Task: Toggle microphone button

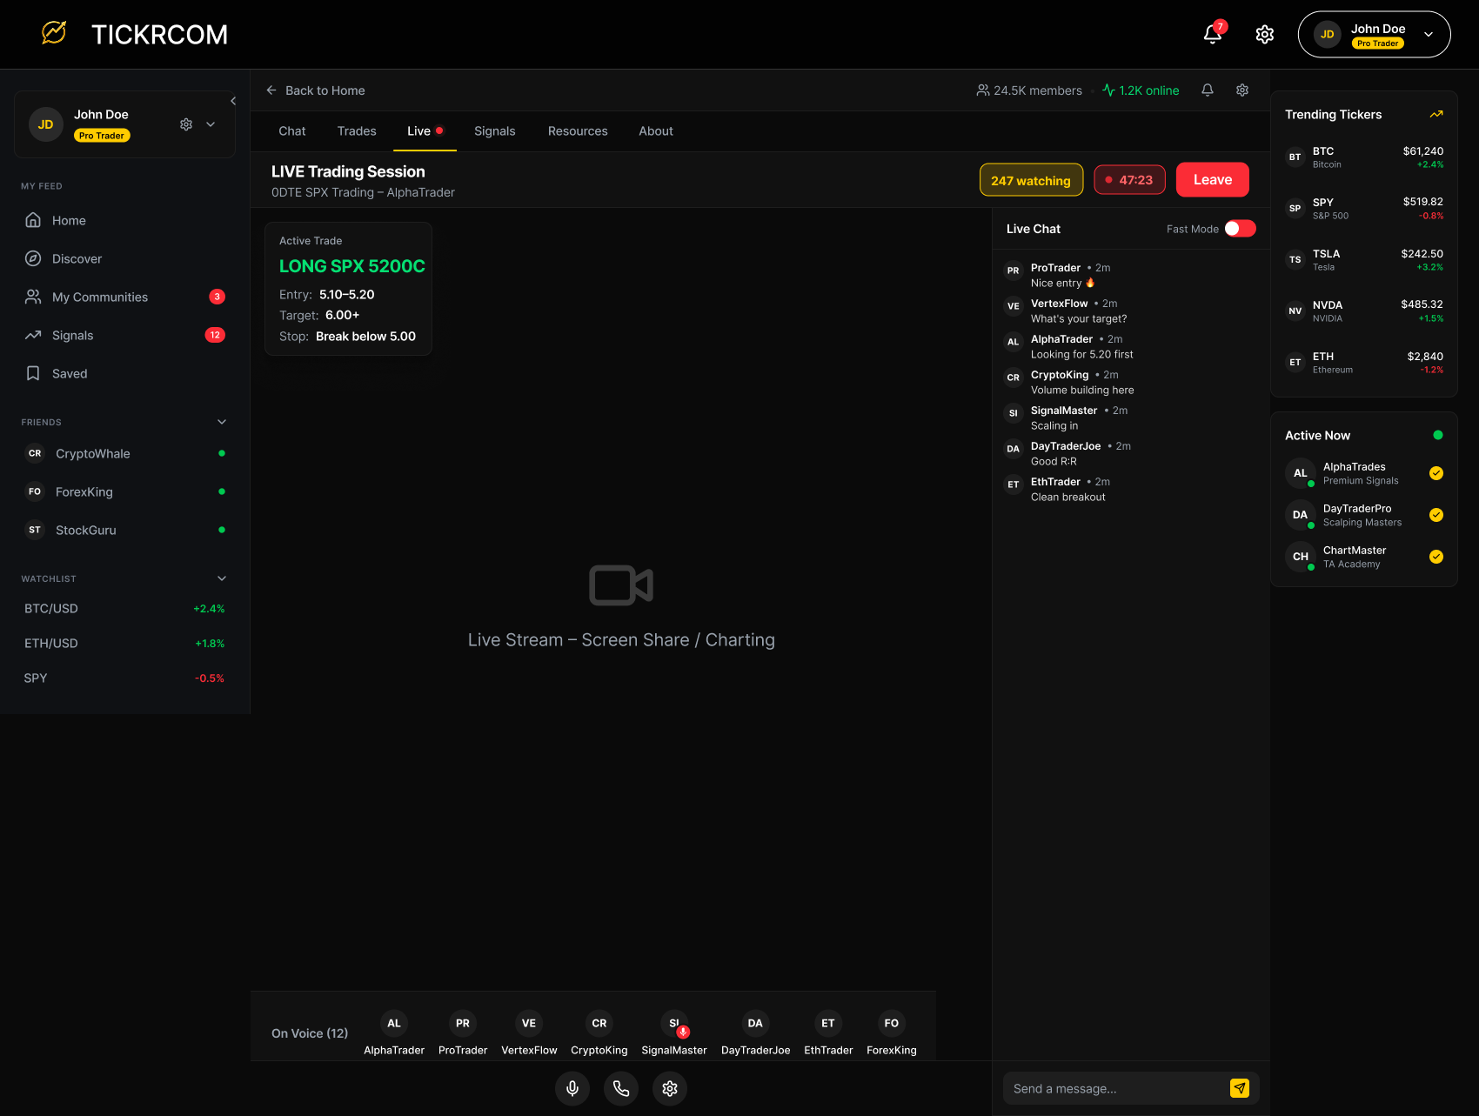Action: tap(572, 1088)
